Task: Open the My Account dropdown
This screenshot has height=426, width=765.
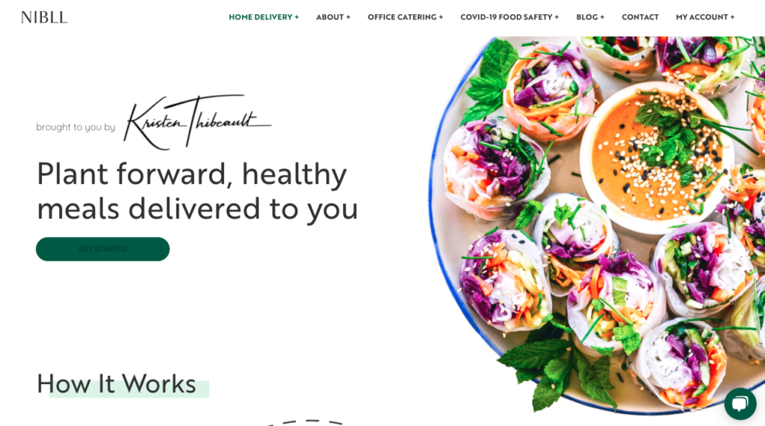Action: point(705,17)
